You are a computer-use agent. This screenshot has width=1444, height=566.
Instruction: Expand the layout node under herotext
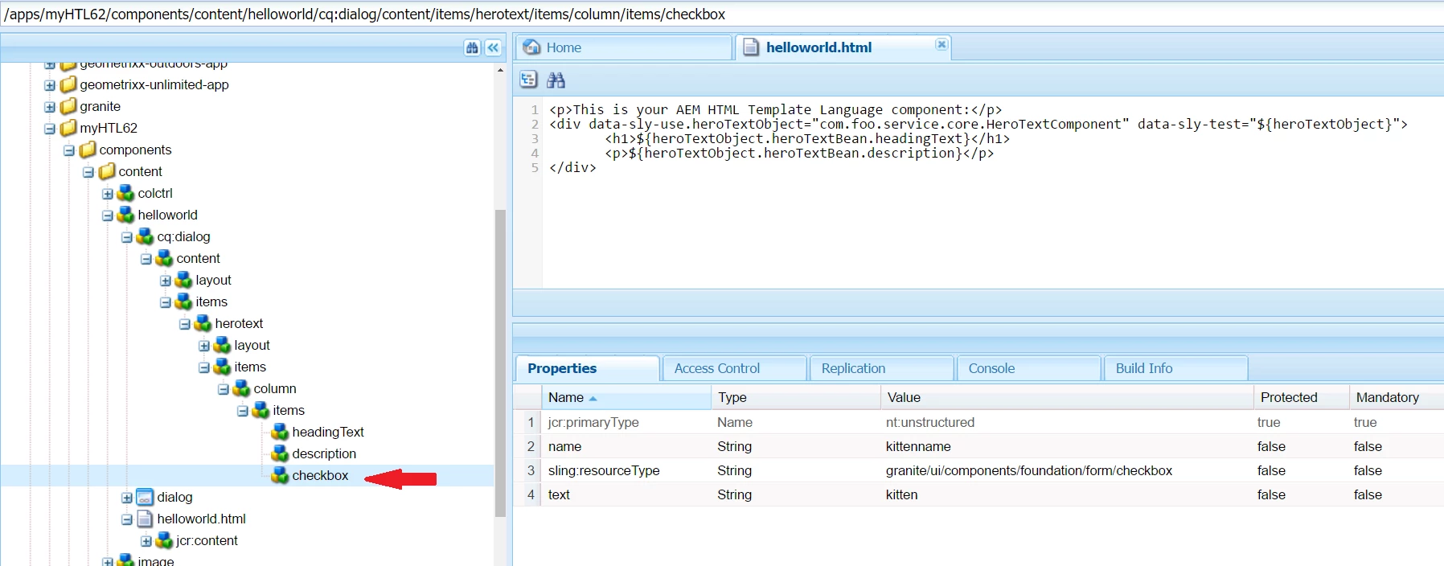[x=204, y=346]
